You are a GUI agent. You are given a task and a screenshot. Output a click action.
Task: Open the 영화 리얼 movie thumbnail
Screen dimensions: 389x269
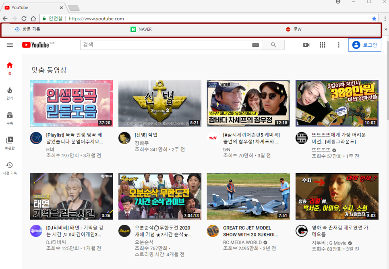(337, 196)
